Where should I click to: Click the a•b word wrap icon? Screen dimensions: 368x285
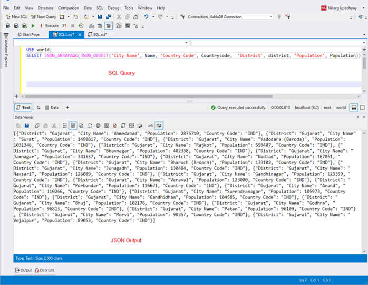(150, 126)
